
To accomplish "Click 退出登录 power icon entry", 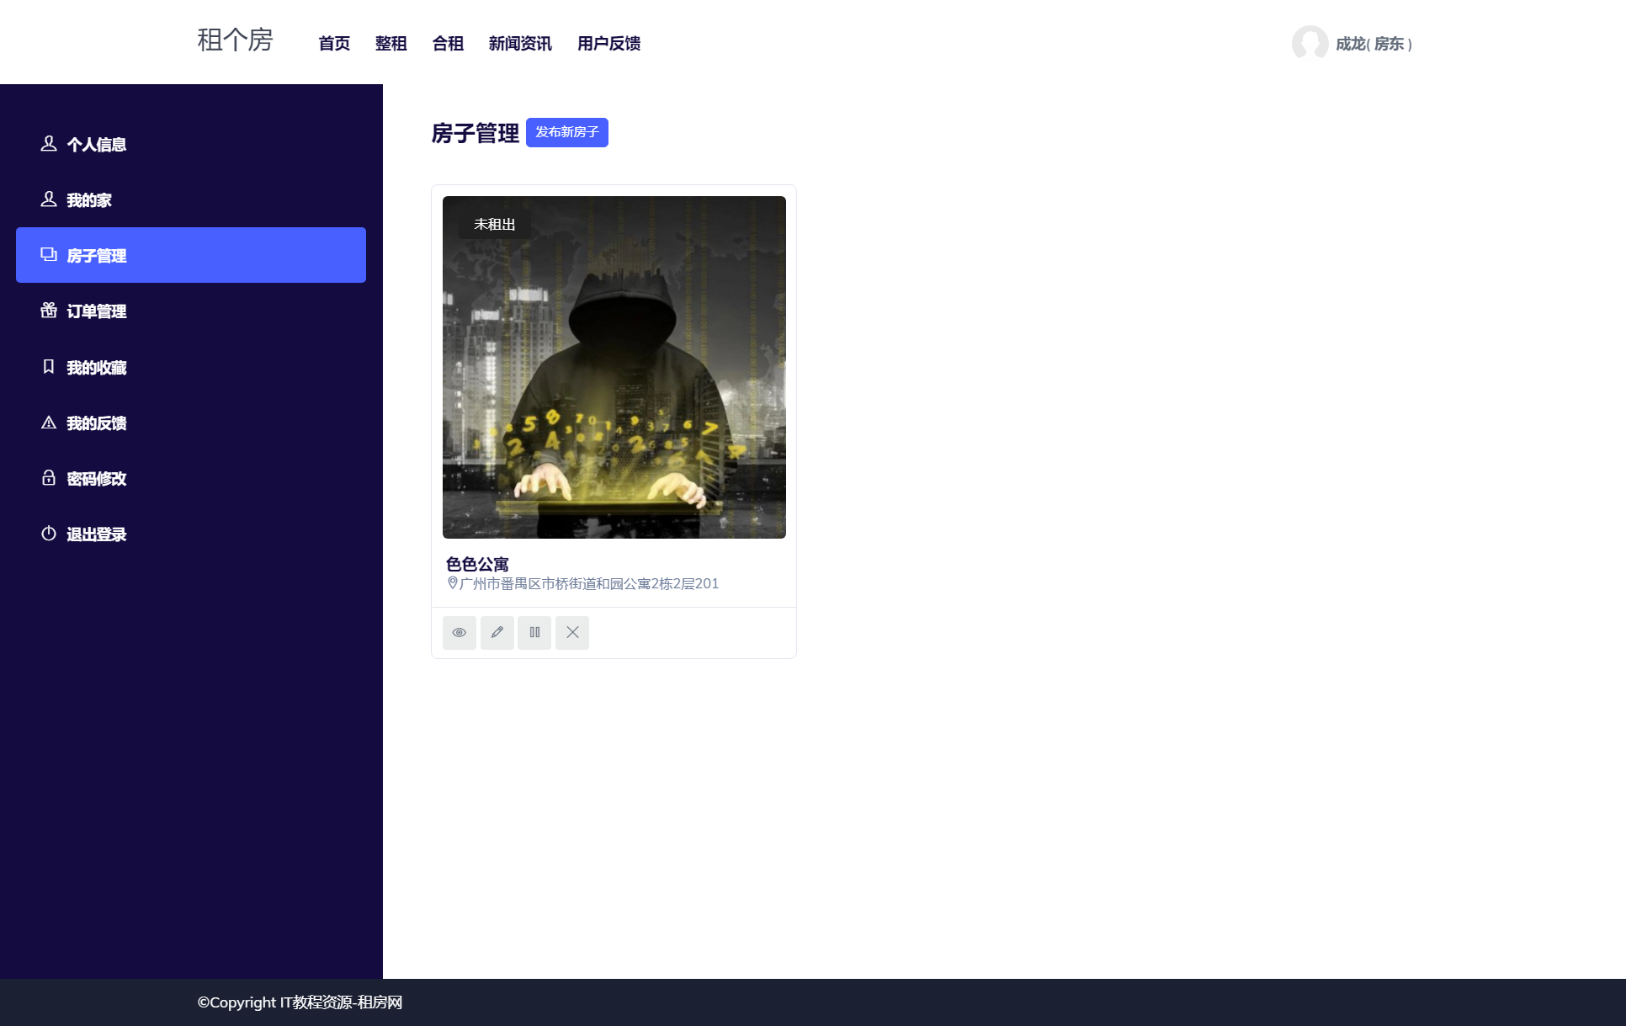I will pyautogui.click(x=96, y=534).
